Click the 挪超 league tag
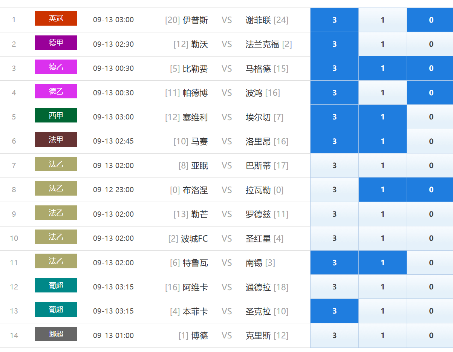 56,334
